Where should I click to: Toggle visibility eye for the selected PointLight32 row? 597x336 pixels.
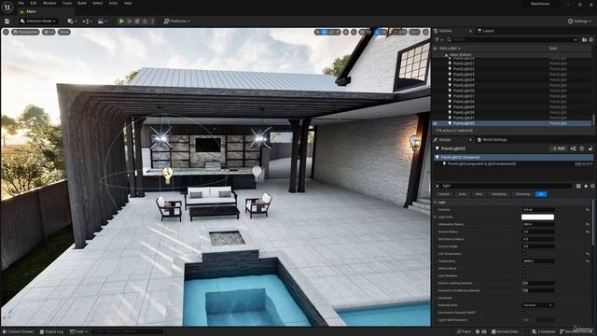(x=436, y=123)
